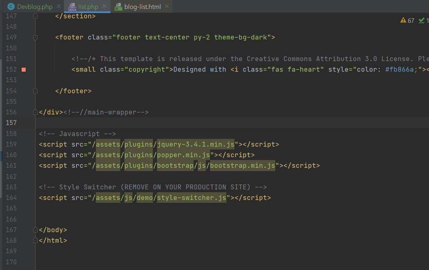
Task: Open the blog-list.html tab
Action: 143,7
